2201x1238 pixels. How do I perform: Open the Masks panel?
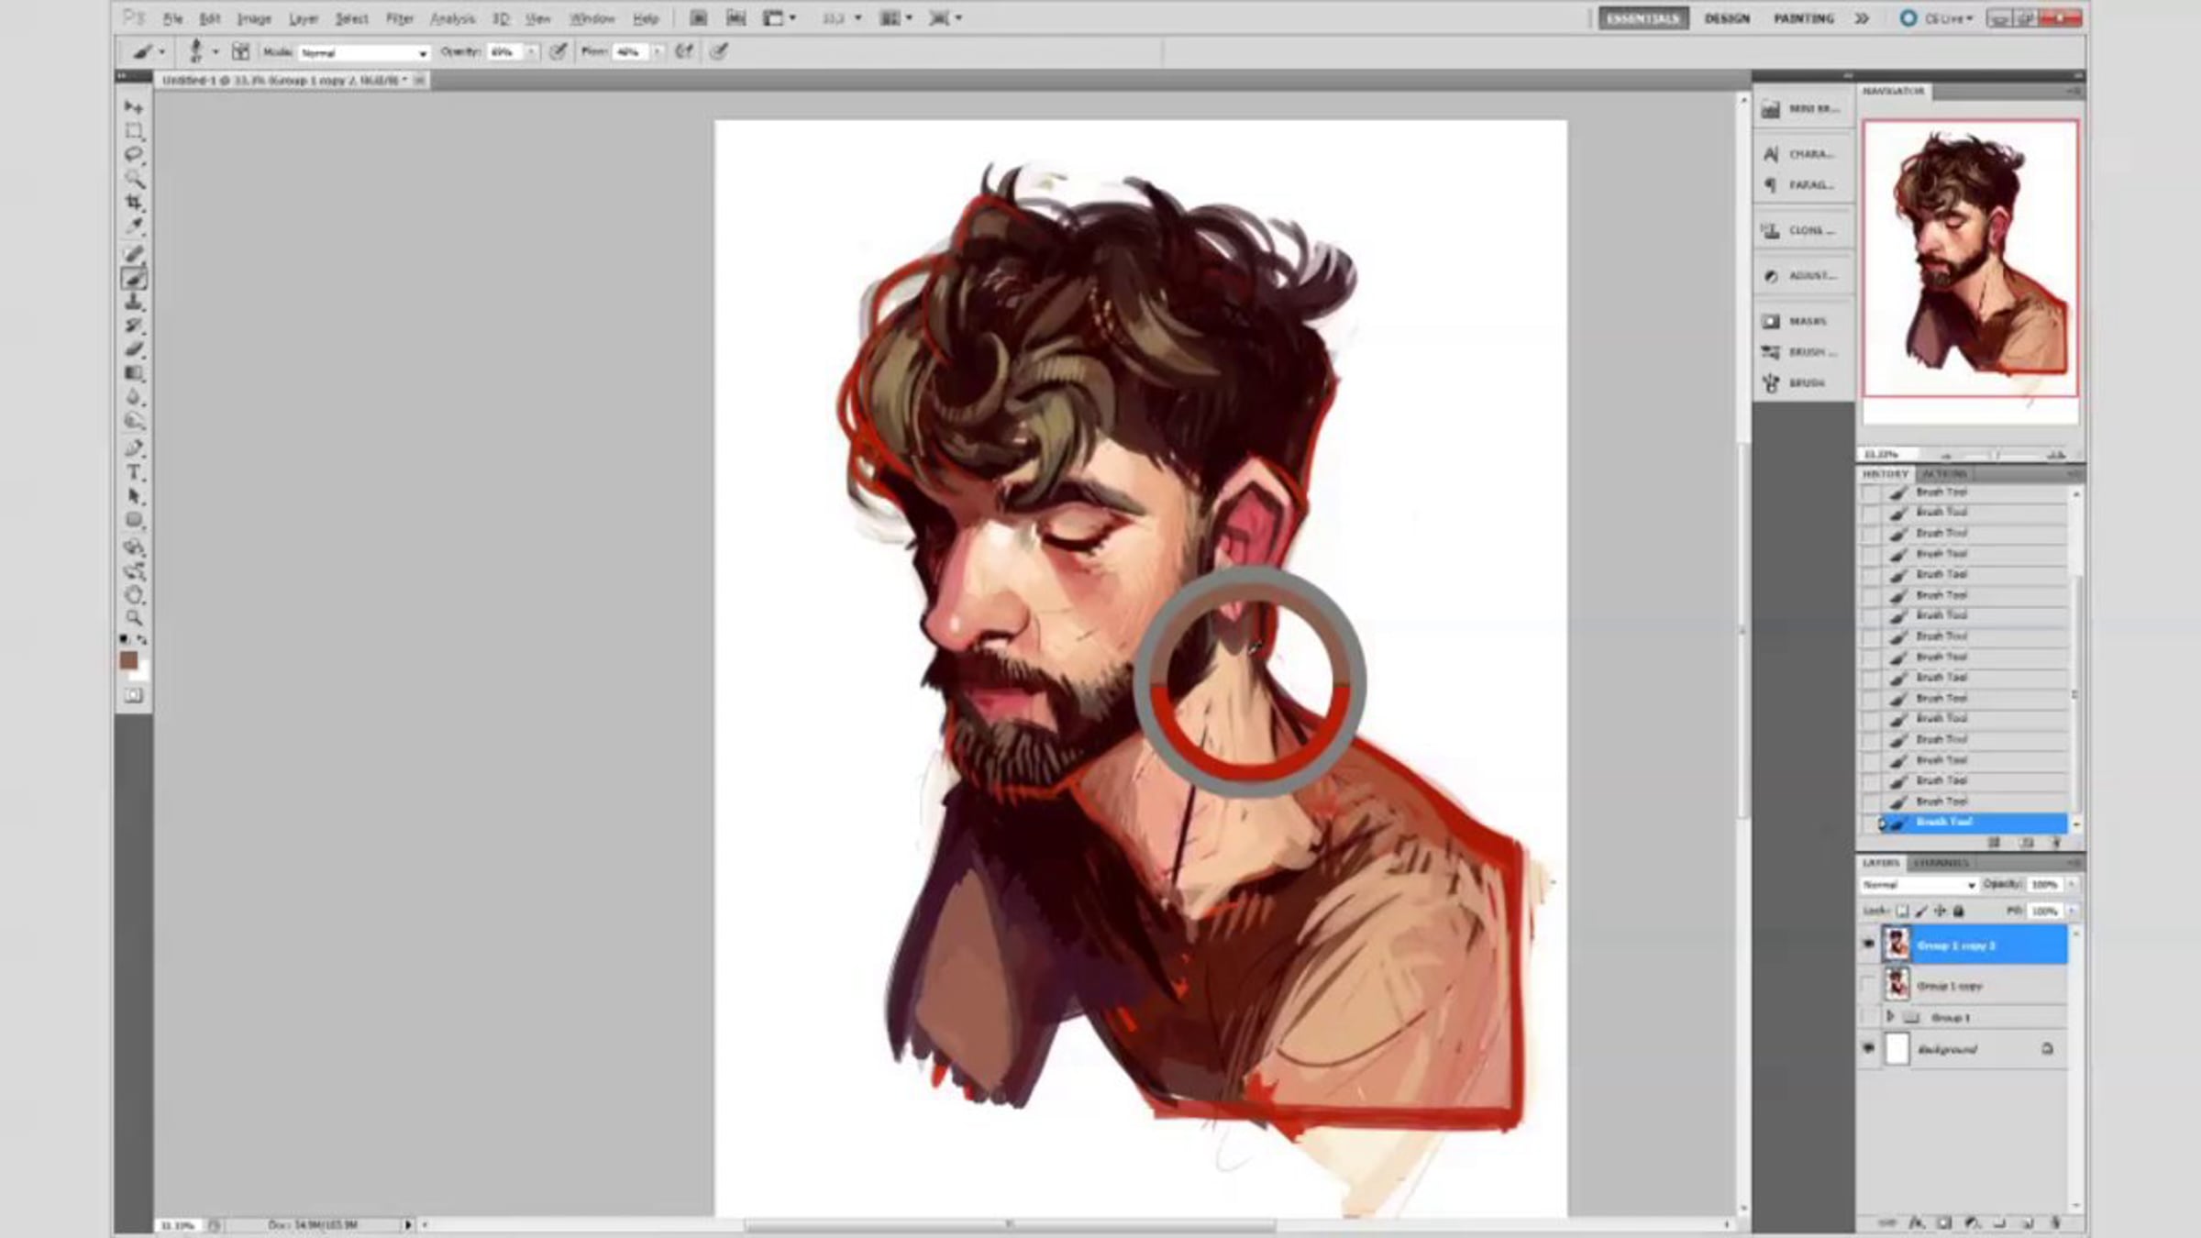click(1799, 321)
